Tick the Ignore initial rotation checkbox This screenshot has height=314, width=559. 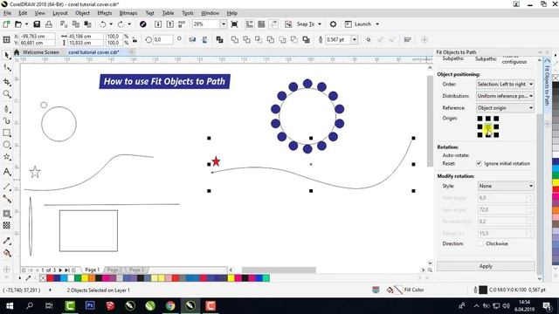(479, 163)
